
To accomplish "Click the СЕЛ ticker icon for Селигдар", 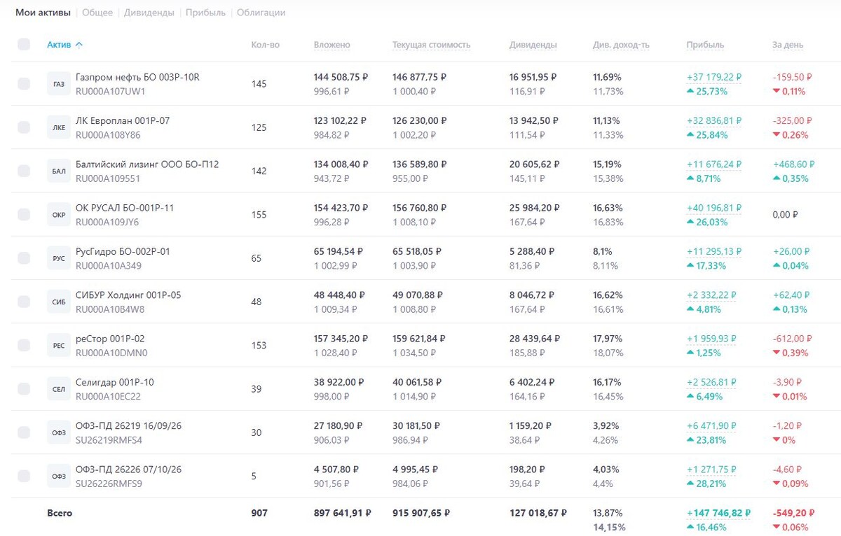I will [x=59, y=388].
